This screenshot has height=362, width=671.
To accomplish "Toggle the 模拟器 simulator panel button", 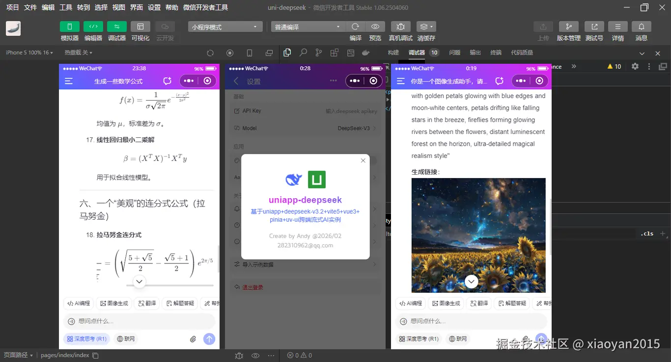I will click(69, 26).
